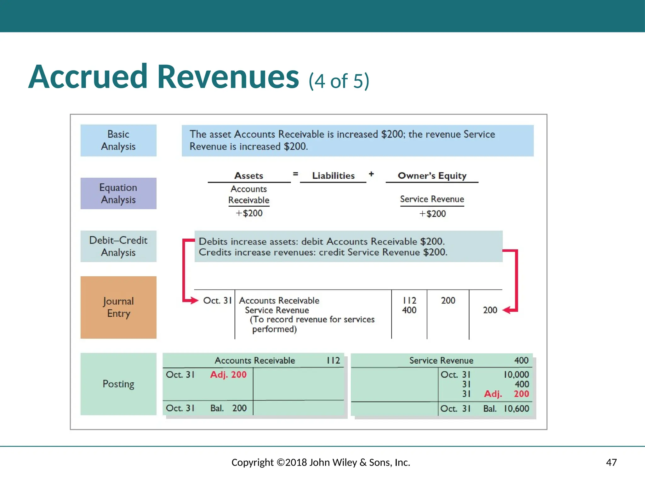Image resolution: width=645 pixels, height=484 pixels.
Task: Click the red Adj. 200 in Accounts Receivable
Action: pyautogui.click(x=228, y=375)
